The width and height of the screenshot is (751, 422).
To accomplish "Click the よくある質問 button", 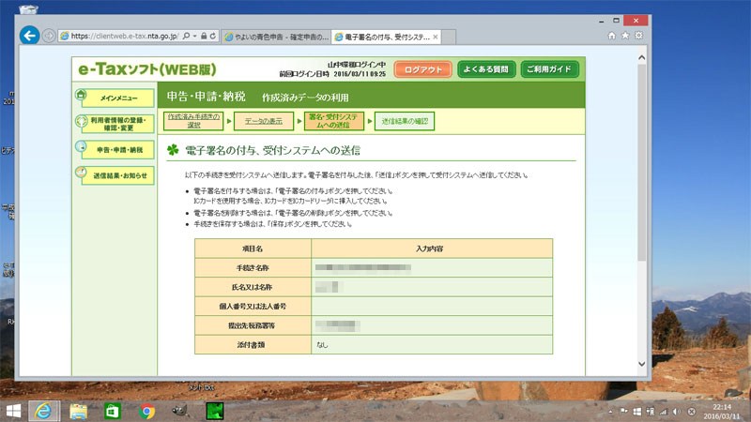I will 484,69.
